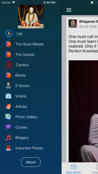The image size is (98, 174).
Task: Tap the Important Places map pin icon
Action: [x=8, y=148]
